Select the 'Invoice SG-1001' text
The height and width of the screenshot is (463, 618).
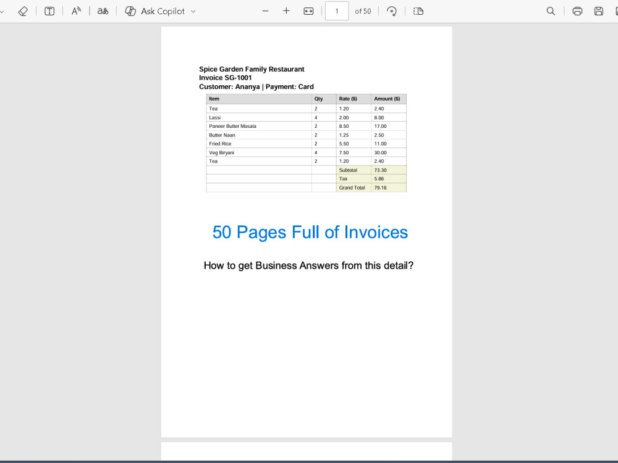pyautogui.click(x=225, y=78)
